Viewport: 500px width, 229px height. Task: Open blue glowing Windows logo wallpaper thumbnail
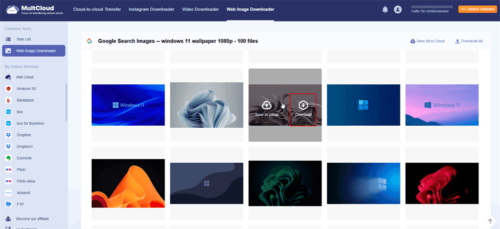(363, 184)
